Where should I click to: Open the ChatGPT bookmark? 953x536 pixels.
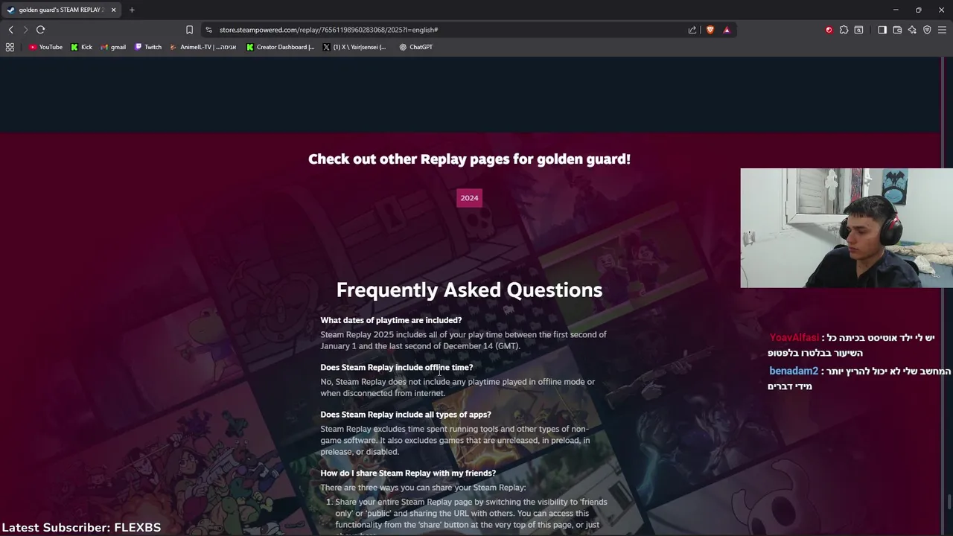click(415, 47)
